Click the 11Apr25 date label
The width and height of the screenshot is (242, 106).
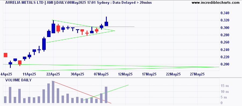30,74
